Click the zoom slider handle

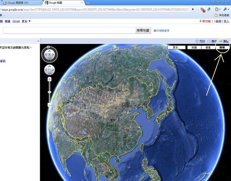pyautogui.click(x=49, y=92)
